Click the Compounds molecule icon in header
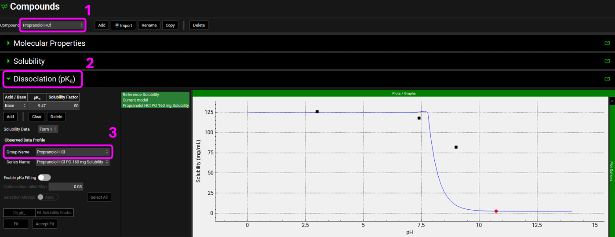This screenshot has height=237, width=615. point(4,7)
